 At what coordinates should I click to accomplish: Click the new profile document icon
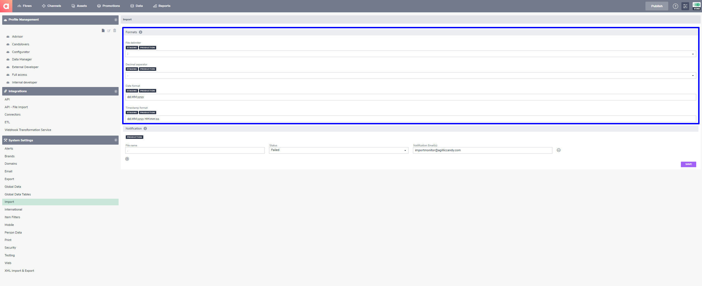[103, 30]
